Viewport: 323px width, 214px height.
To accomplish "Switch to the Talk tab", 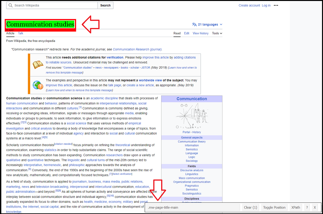I will (20, 33).
